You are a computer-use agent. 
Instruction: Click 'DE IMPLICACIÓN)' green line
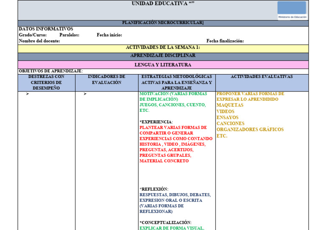point(159,99)
